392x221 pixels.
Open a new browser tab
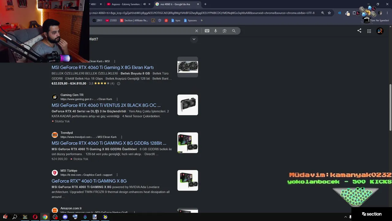pyautogui.click(x=205, y=4)
